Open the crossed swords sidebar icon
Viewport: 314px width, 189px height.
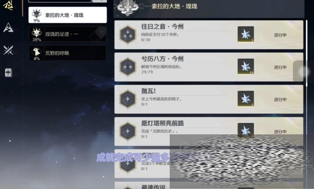8,50
